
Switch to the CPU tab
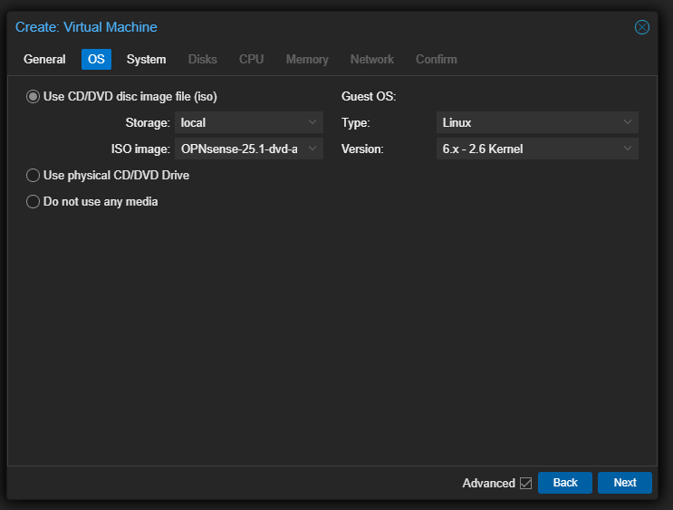(251, 59)
